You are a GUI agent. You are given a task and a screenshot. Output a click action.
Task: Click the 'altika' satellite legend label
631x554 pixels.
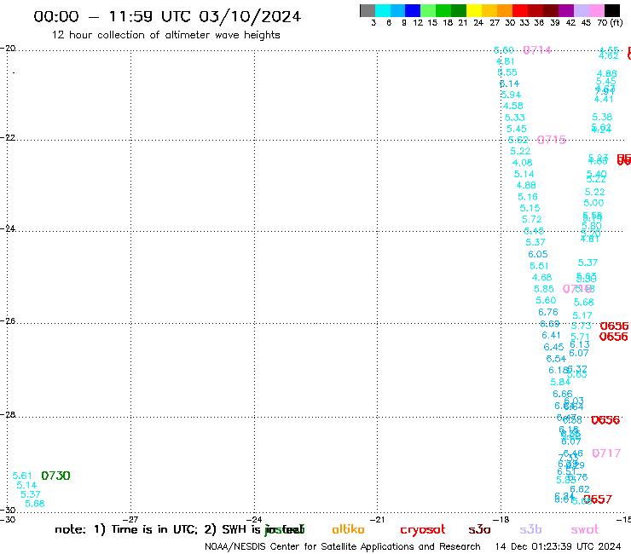[x=348, y=529]
